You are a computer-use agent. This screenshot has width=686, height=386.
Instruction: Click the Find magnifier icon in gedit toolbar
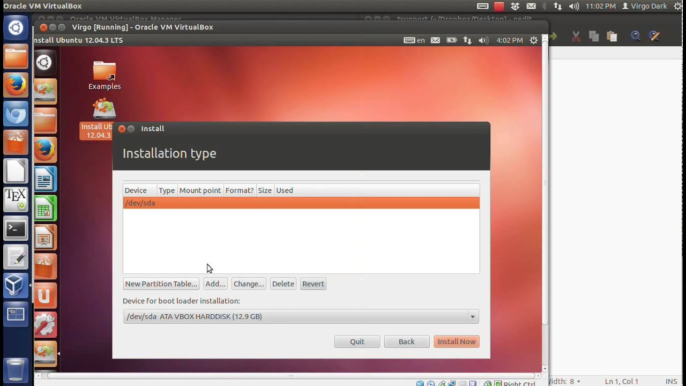[x=636, y=36]
